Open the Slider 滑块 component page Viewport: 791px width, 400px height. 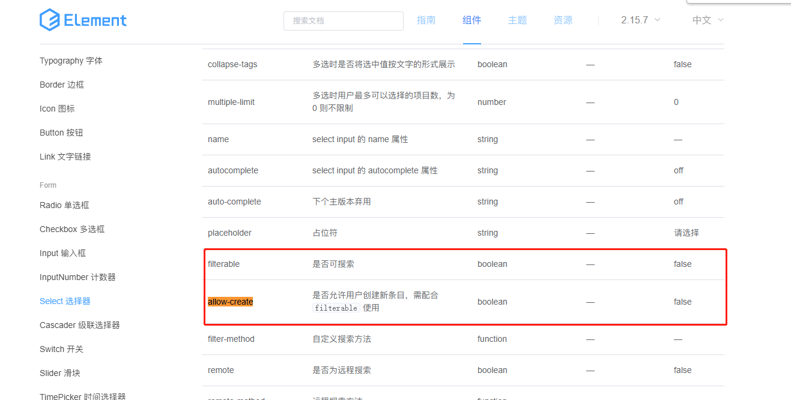pyautogui.click(x=60, y=372)
